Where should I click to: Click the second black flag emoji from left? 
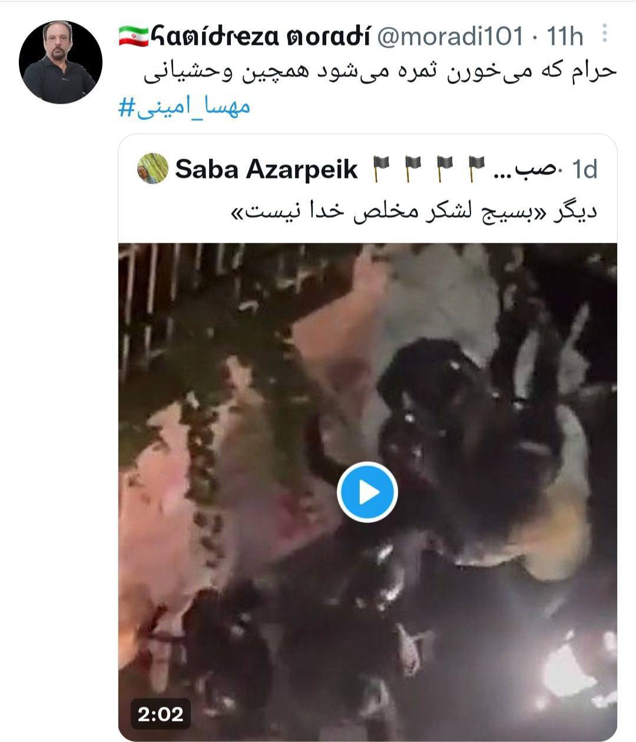tap(413, 170)
